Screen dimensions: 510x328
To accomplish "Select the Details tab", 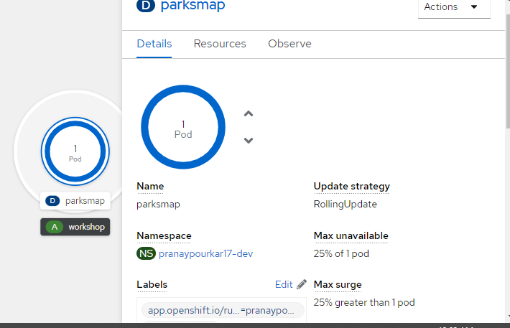I will [x=154, y=44].
